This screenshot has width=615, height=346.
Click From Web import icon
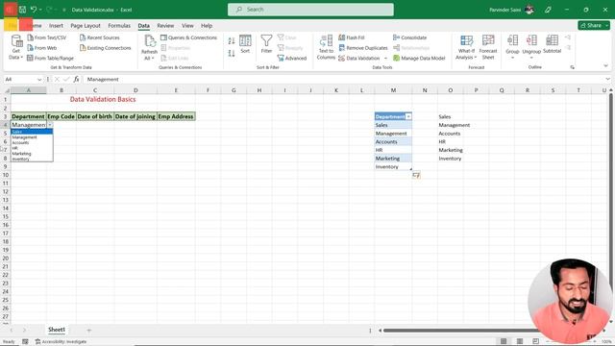click(31, 48)
